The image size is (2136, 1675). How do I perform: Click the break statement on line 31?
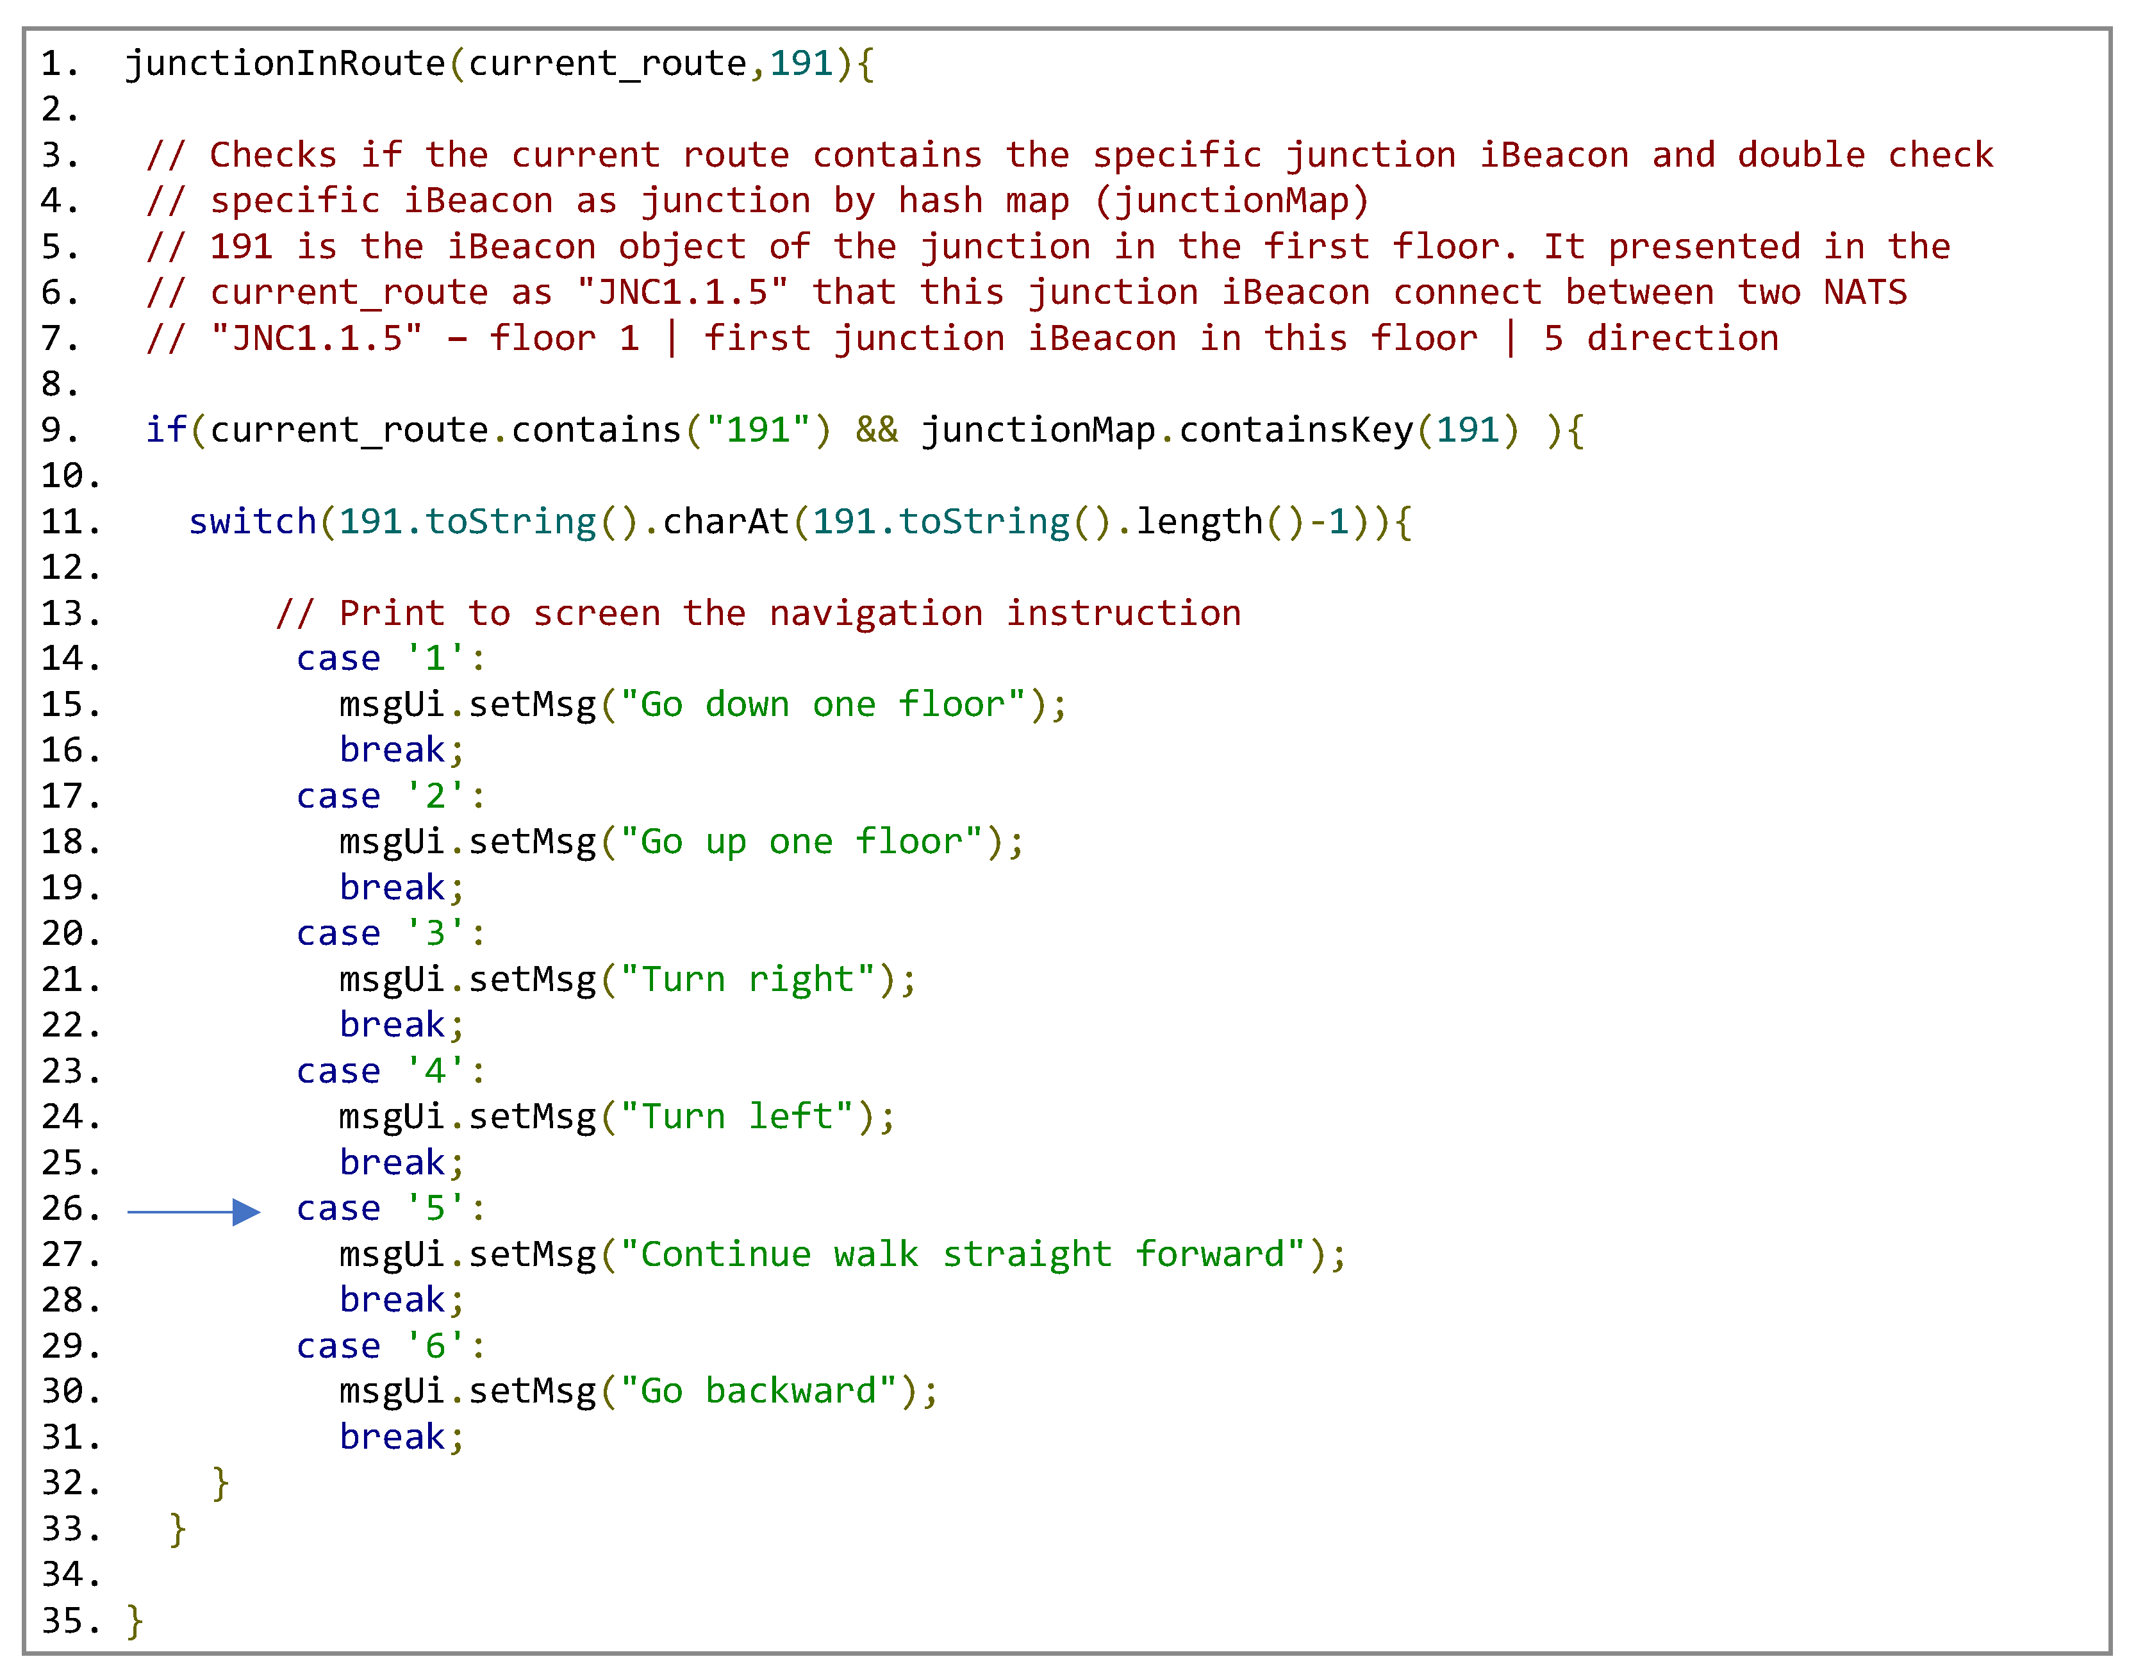tap(401, 1437)
